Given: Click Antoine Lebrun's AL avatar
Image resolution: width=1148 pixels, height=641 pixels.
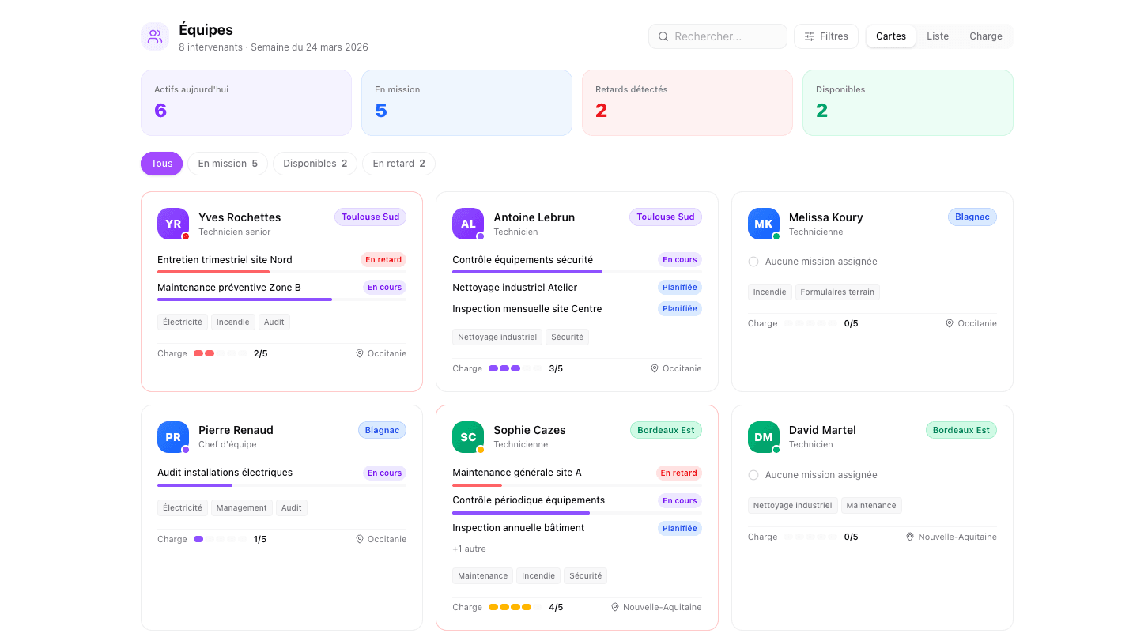Looking at the screenshot, I should [x=468, y=224].
